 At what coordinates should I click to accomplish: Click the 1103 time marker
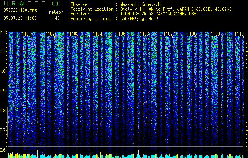(x=74, y=34)
